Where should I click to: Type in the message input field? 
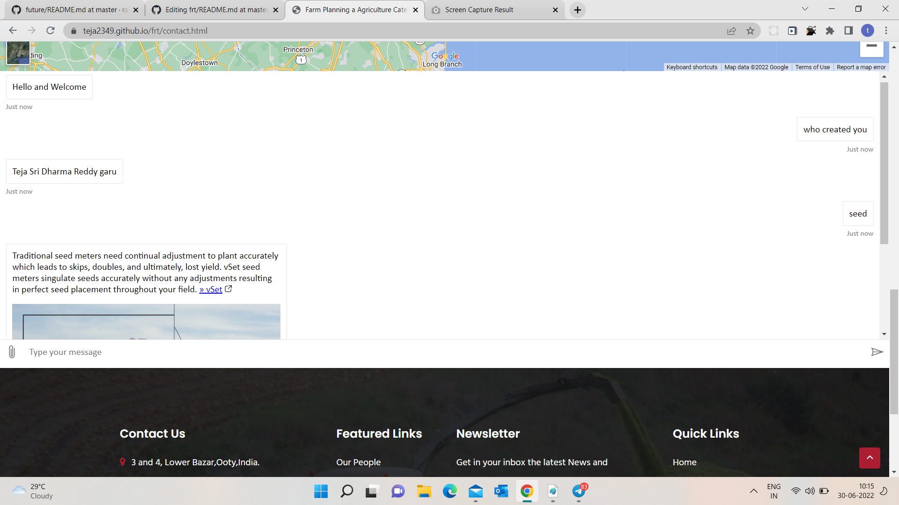click(445, 352)
